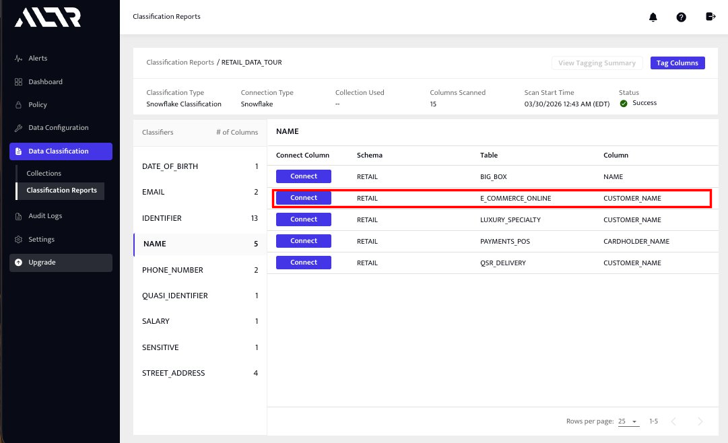Image resolution: width=728 pixels, height=443 pixels.
Task: Click the Tag Columns button
Action: point(677,63)
